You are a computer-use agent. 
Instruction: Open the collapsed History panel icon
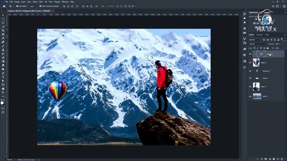coord(245,14)
